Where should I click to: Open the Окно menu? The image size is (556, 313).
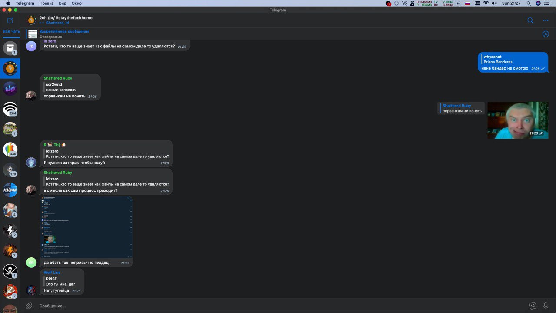76,3
